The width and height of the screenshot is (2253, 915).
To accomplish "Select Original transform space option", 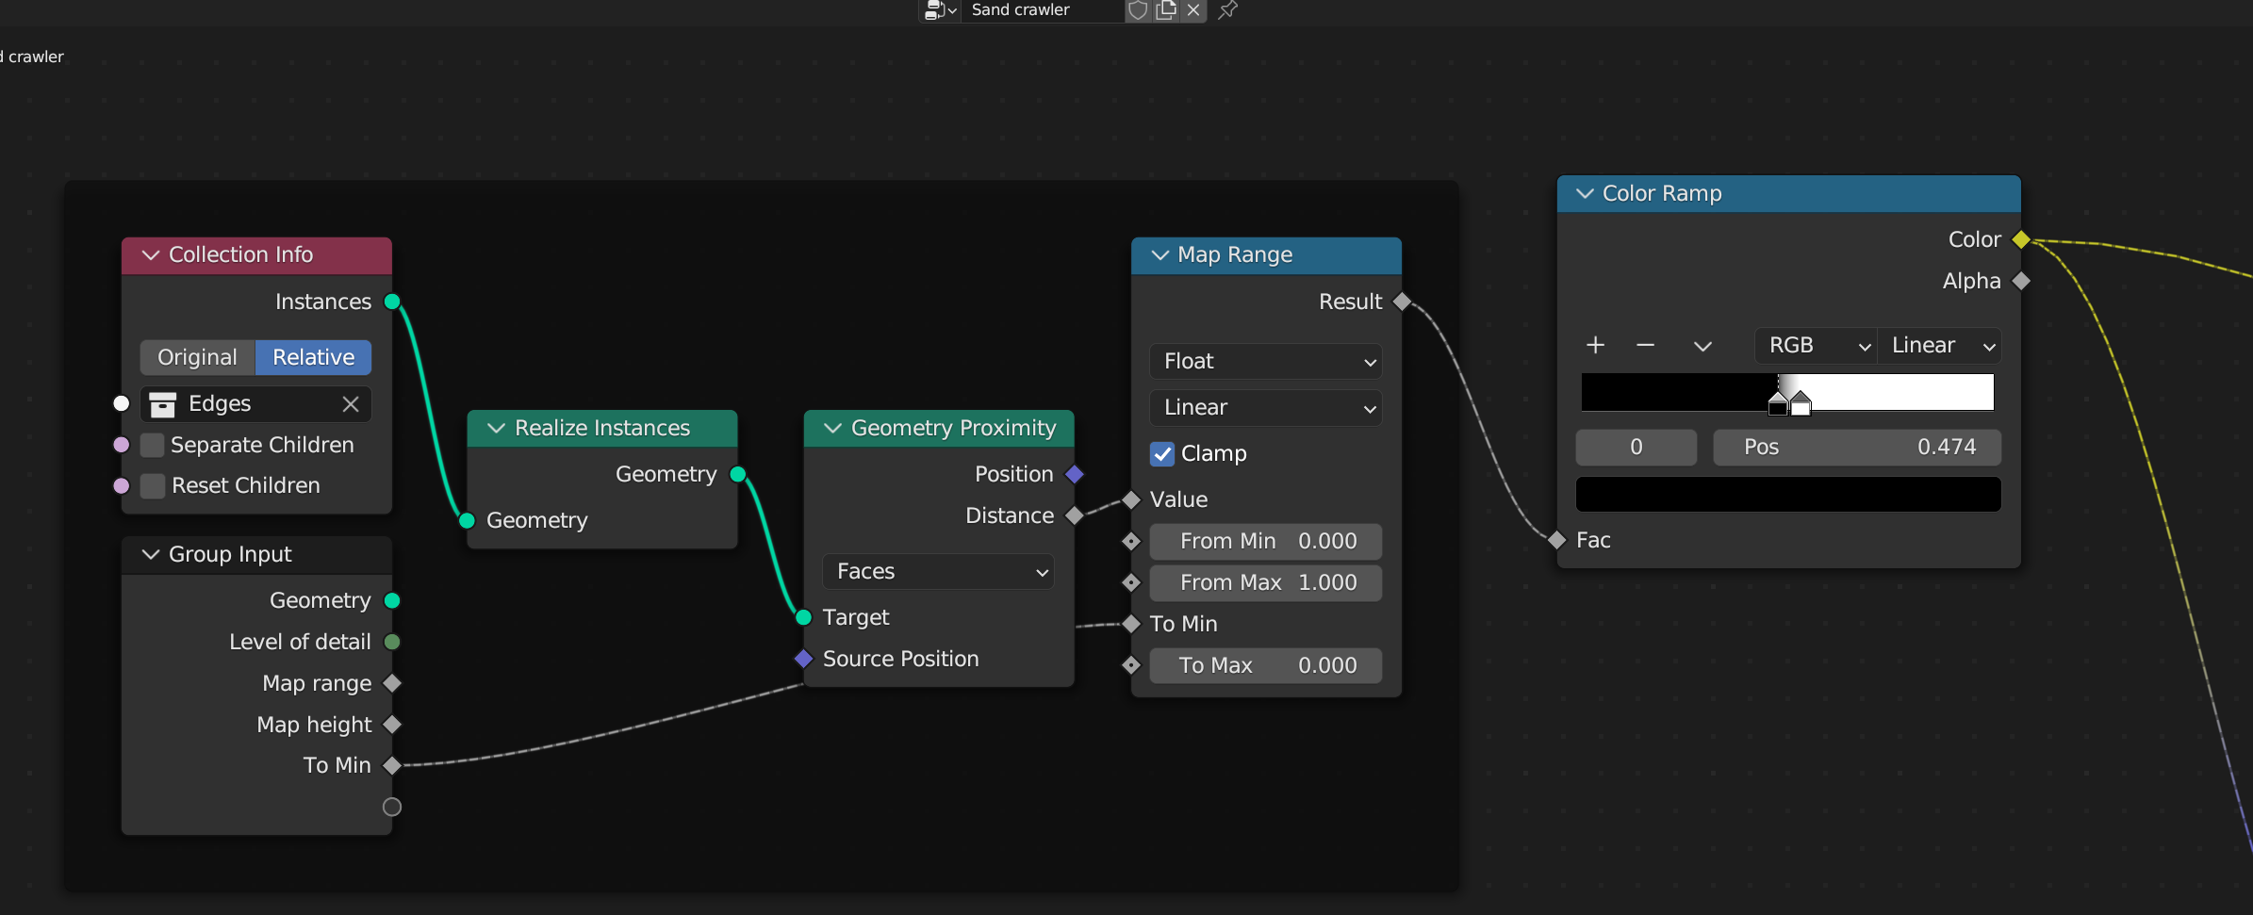I will (x=198, y=357).
